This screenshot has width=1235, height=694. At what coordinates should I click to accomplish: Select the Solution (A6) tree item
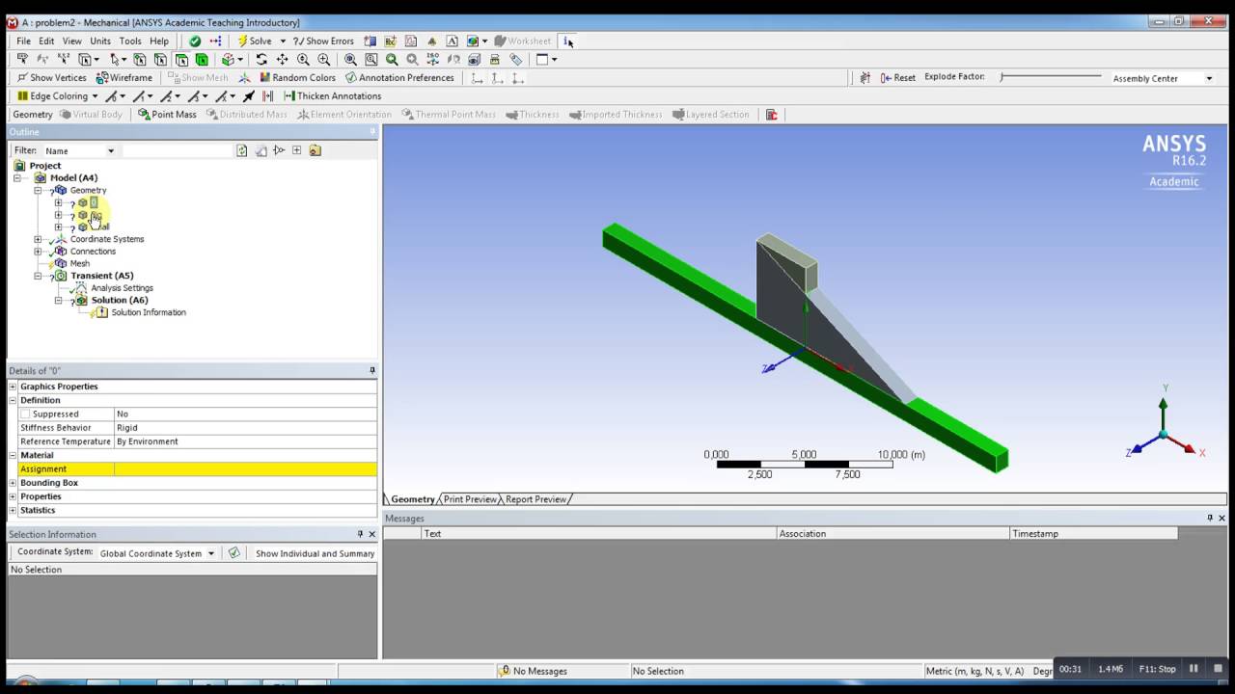click(119, 300)
